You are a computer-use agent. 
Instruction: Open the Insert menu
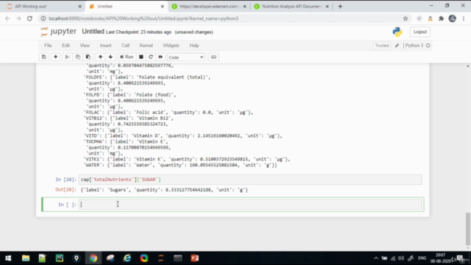point(106,46)
